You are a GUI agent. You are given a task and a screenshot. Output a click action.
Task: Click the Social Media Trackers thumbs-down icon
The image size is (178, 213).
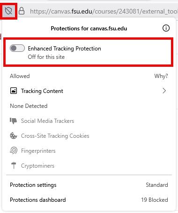[14, 121]
